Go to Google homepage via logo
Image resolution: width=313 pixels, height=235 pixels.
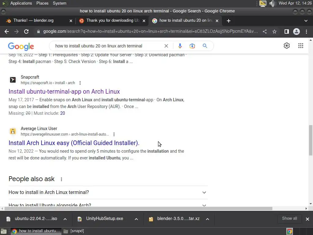(x=21, y=47)
